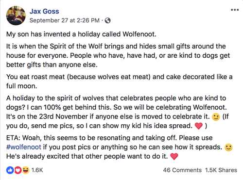Open the September 27 at 2:26 PM timestamp
The height and width of the screenshot is (180, 243).
(x=65, y=20)
